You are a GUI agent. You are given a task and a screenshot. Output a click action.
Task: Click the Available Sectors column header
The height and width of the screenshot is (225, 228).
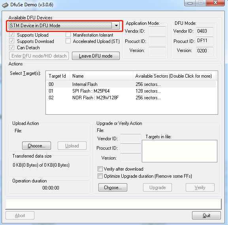pyautogui.click(x=175, y=76)
